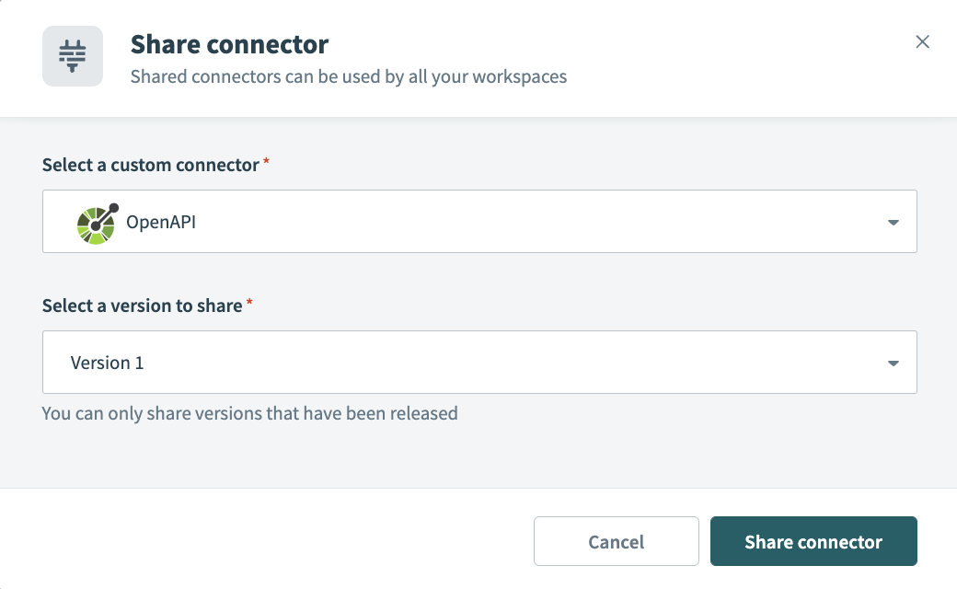Click empty middle area of connector field
Viewport: 957px width, 589px height.
[x=534, y=222]
